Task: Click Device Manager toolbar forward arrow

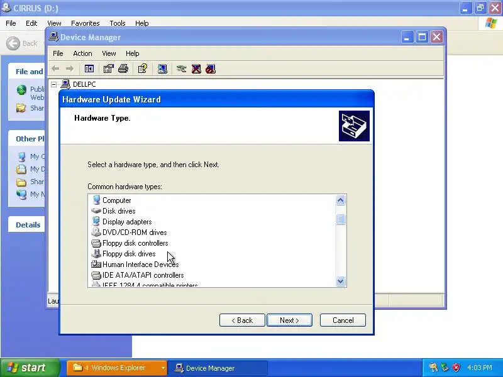Action: (x=70, y=68)
